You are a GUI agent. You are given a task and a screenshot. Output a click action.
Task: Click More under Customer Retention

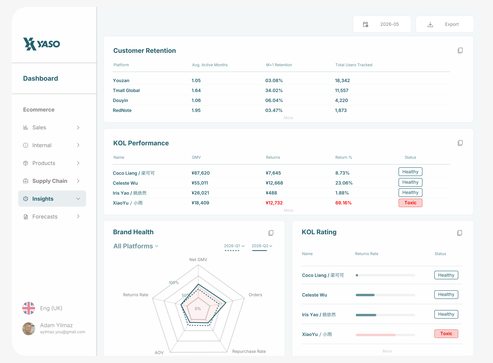click(x=288, y=118)
